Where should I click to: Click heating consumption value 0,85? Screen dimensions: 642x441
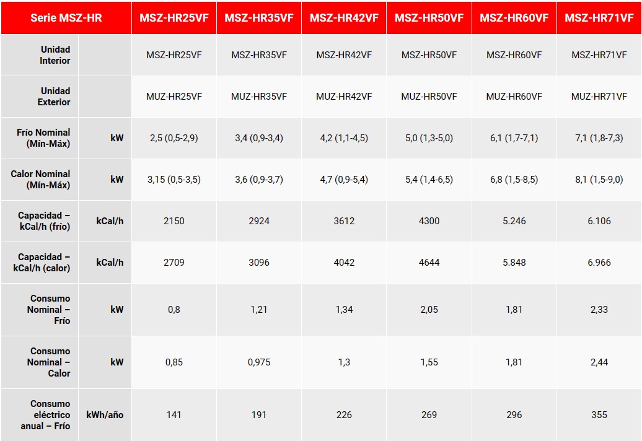(x=174, y=362)
